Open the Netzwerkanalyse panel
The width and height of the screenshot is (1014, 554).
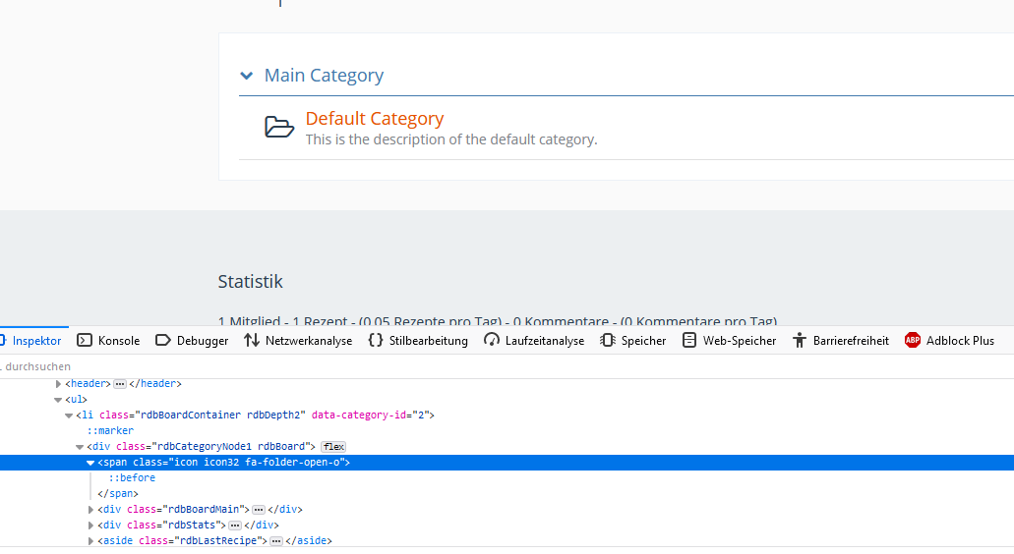point(298,341)
